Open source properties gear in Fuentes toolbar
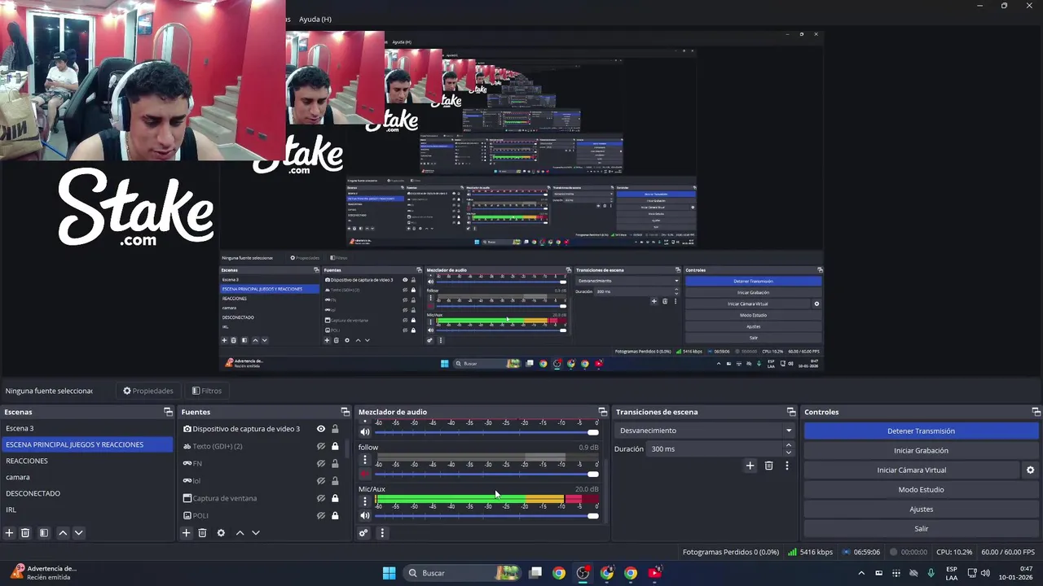The image size is (1043, 586). [221, 533]
